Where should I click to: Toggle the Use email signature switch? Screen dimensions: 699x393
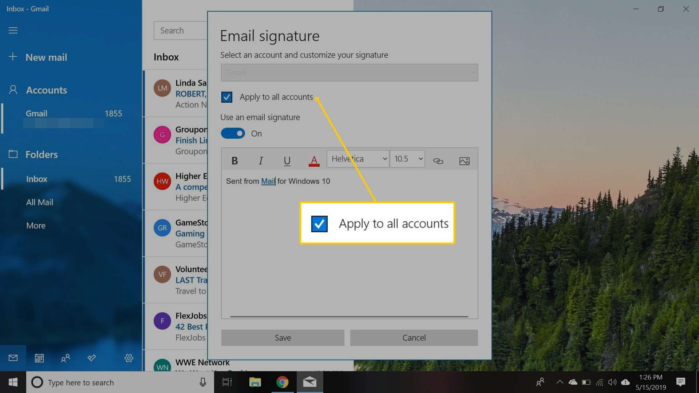point(233,133)
